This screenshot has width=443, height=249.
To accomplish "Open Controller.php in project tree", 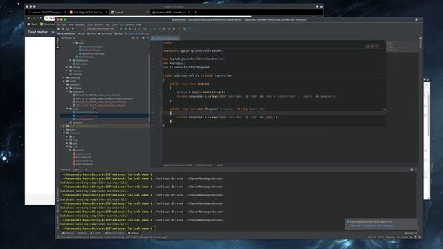I will (84, 57).
